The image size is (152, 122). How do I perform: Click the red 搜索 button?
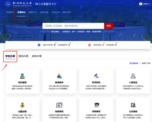pos(109,26)
